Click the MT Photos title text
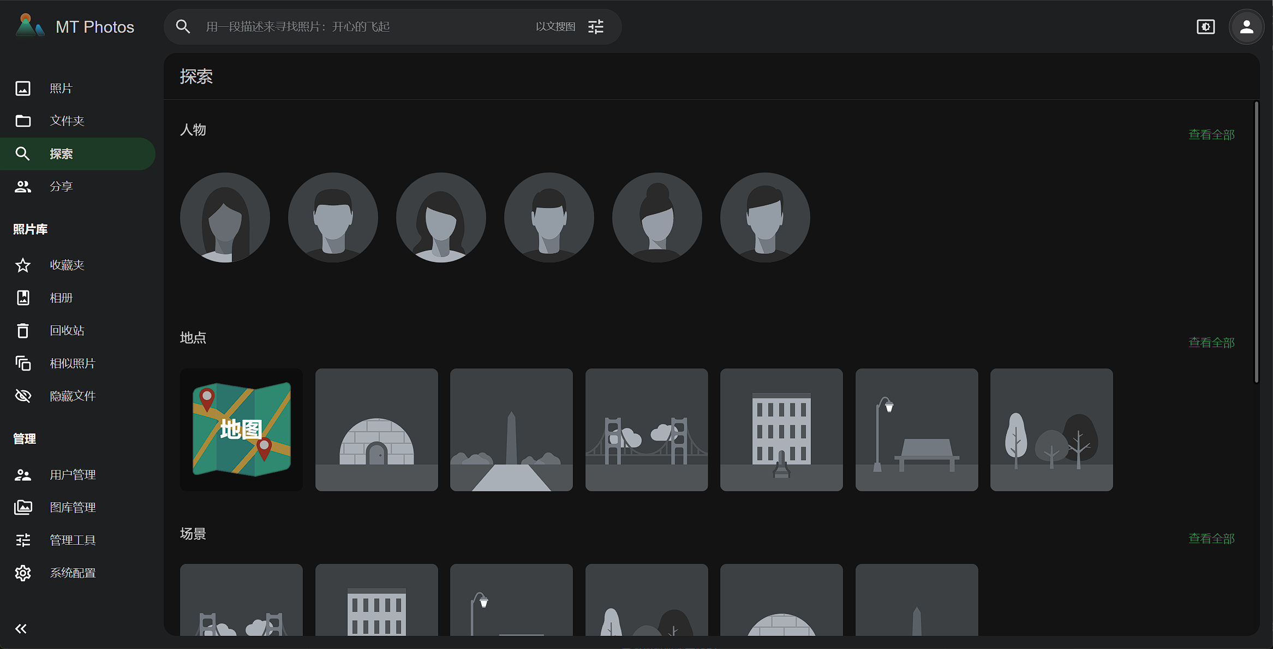The image size is (1273, 649). pyautogui.click(x=95, y=27)
